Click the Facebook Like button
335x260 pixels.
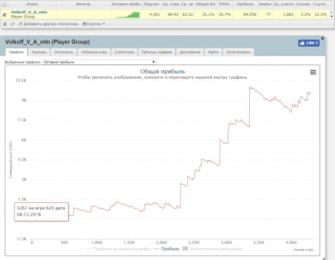(x=309, y=43)
